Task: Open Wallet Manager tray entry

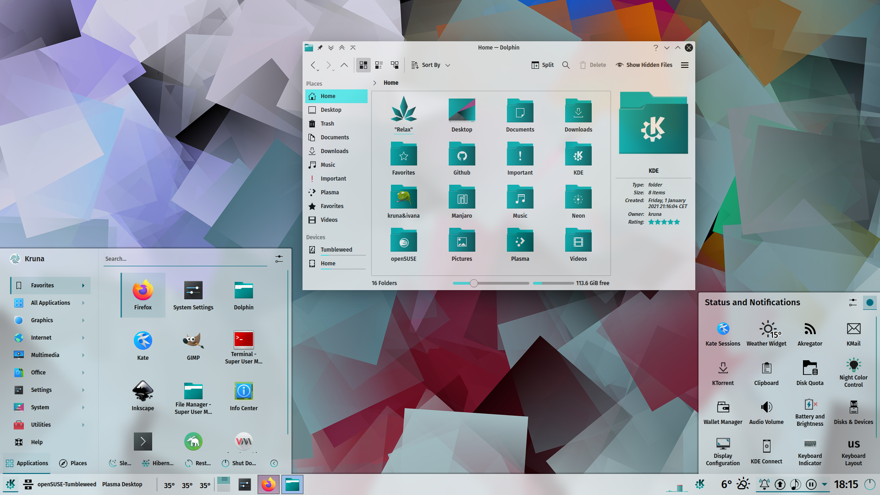Action: pos(723,412)
